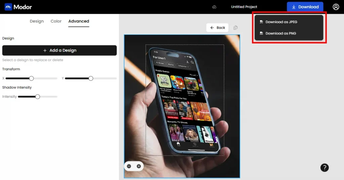The height and width of the screenshot is (180, 344).
Task: Open the user profile account icon
Action: pos(336,7)
